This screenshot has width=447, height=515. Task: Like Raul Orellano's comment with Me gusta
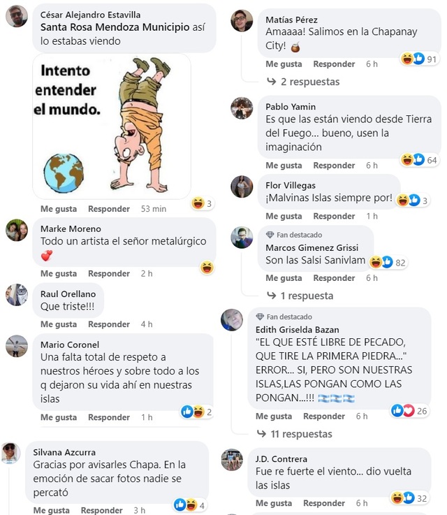point(59,324)
